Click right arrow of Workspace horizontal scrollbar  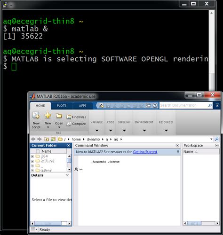[217, 223]
